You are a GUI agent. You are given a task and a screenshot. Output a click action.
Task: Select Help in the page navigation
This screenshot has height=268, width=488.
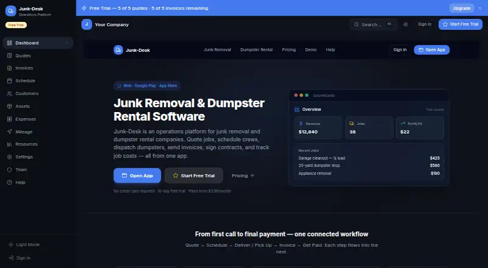click(331, 50)
